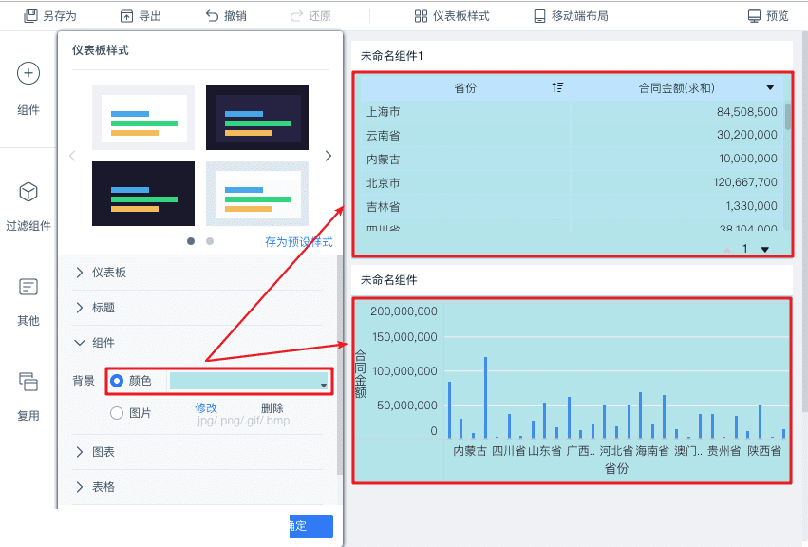Image resolution: width=808 pixels, height=547 pixels.
Task: Click the 吉林省 table row
Action: point(572,206)
